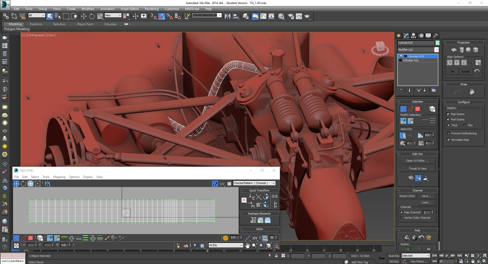Click Pan view hand in Edit UVWs
The height and width of the screenshot is (264, 488).
point(247,245)
